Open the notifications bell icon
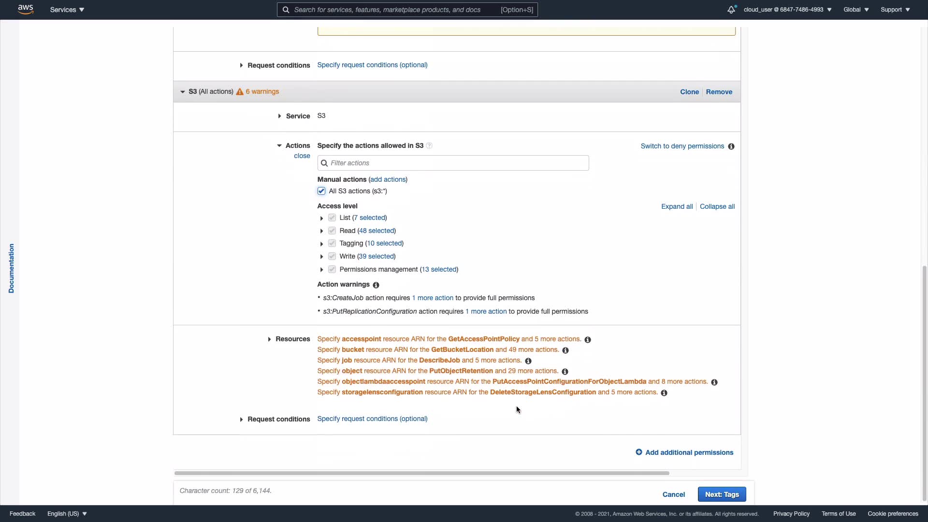928x522 pixels. 731,10
